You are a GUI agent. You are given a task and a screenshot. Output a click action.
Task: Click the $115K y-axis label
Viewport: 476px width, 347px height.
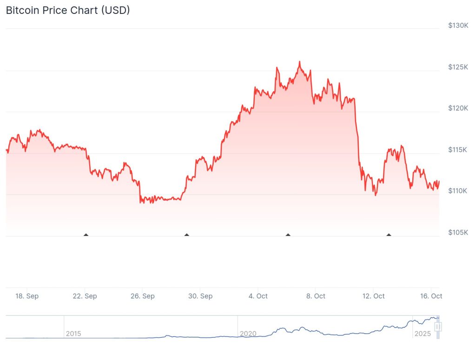point(457,150)
